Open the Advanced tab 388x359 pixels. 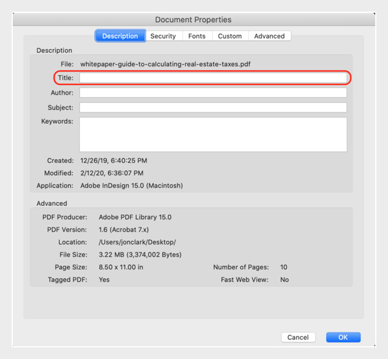coord(270,36)
